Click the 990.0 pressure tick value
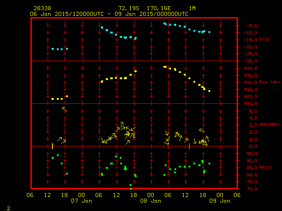The width and height of the screenshot is (282, 211). (x=251, y=90)
